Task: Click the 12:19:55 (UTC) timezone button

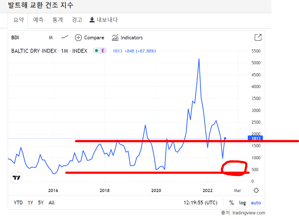Action: click(200, 203)
